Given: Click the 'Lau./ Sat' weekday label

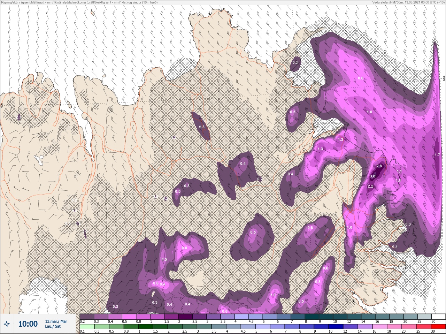Looking at the screenshot, I should click(52, 327).
